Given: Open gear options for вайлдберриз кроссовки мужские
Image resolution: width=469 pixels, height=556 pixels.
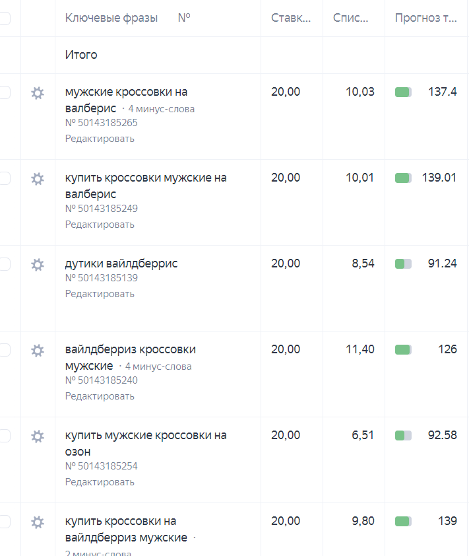Looking at the screenshot, I should tap(38, 351).
